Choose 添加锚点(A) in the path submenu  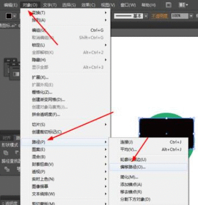pyautogui.click(x=148, y=184)
